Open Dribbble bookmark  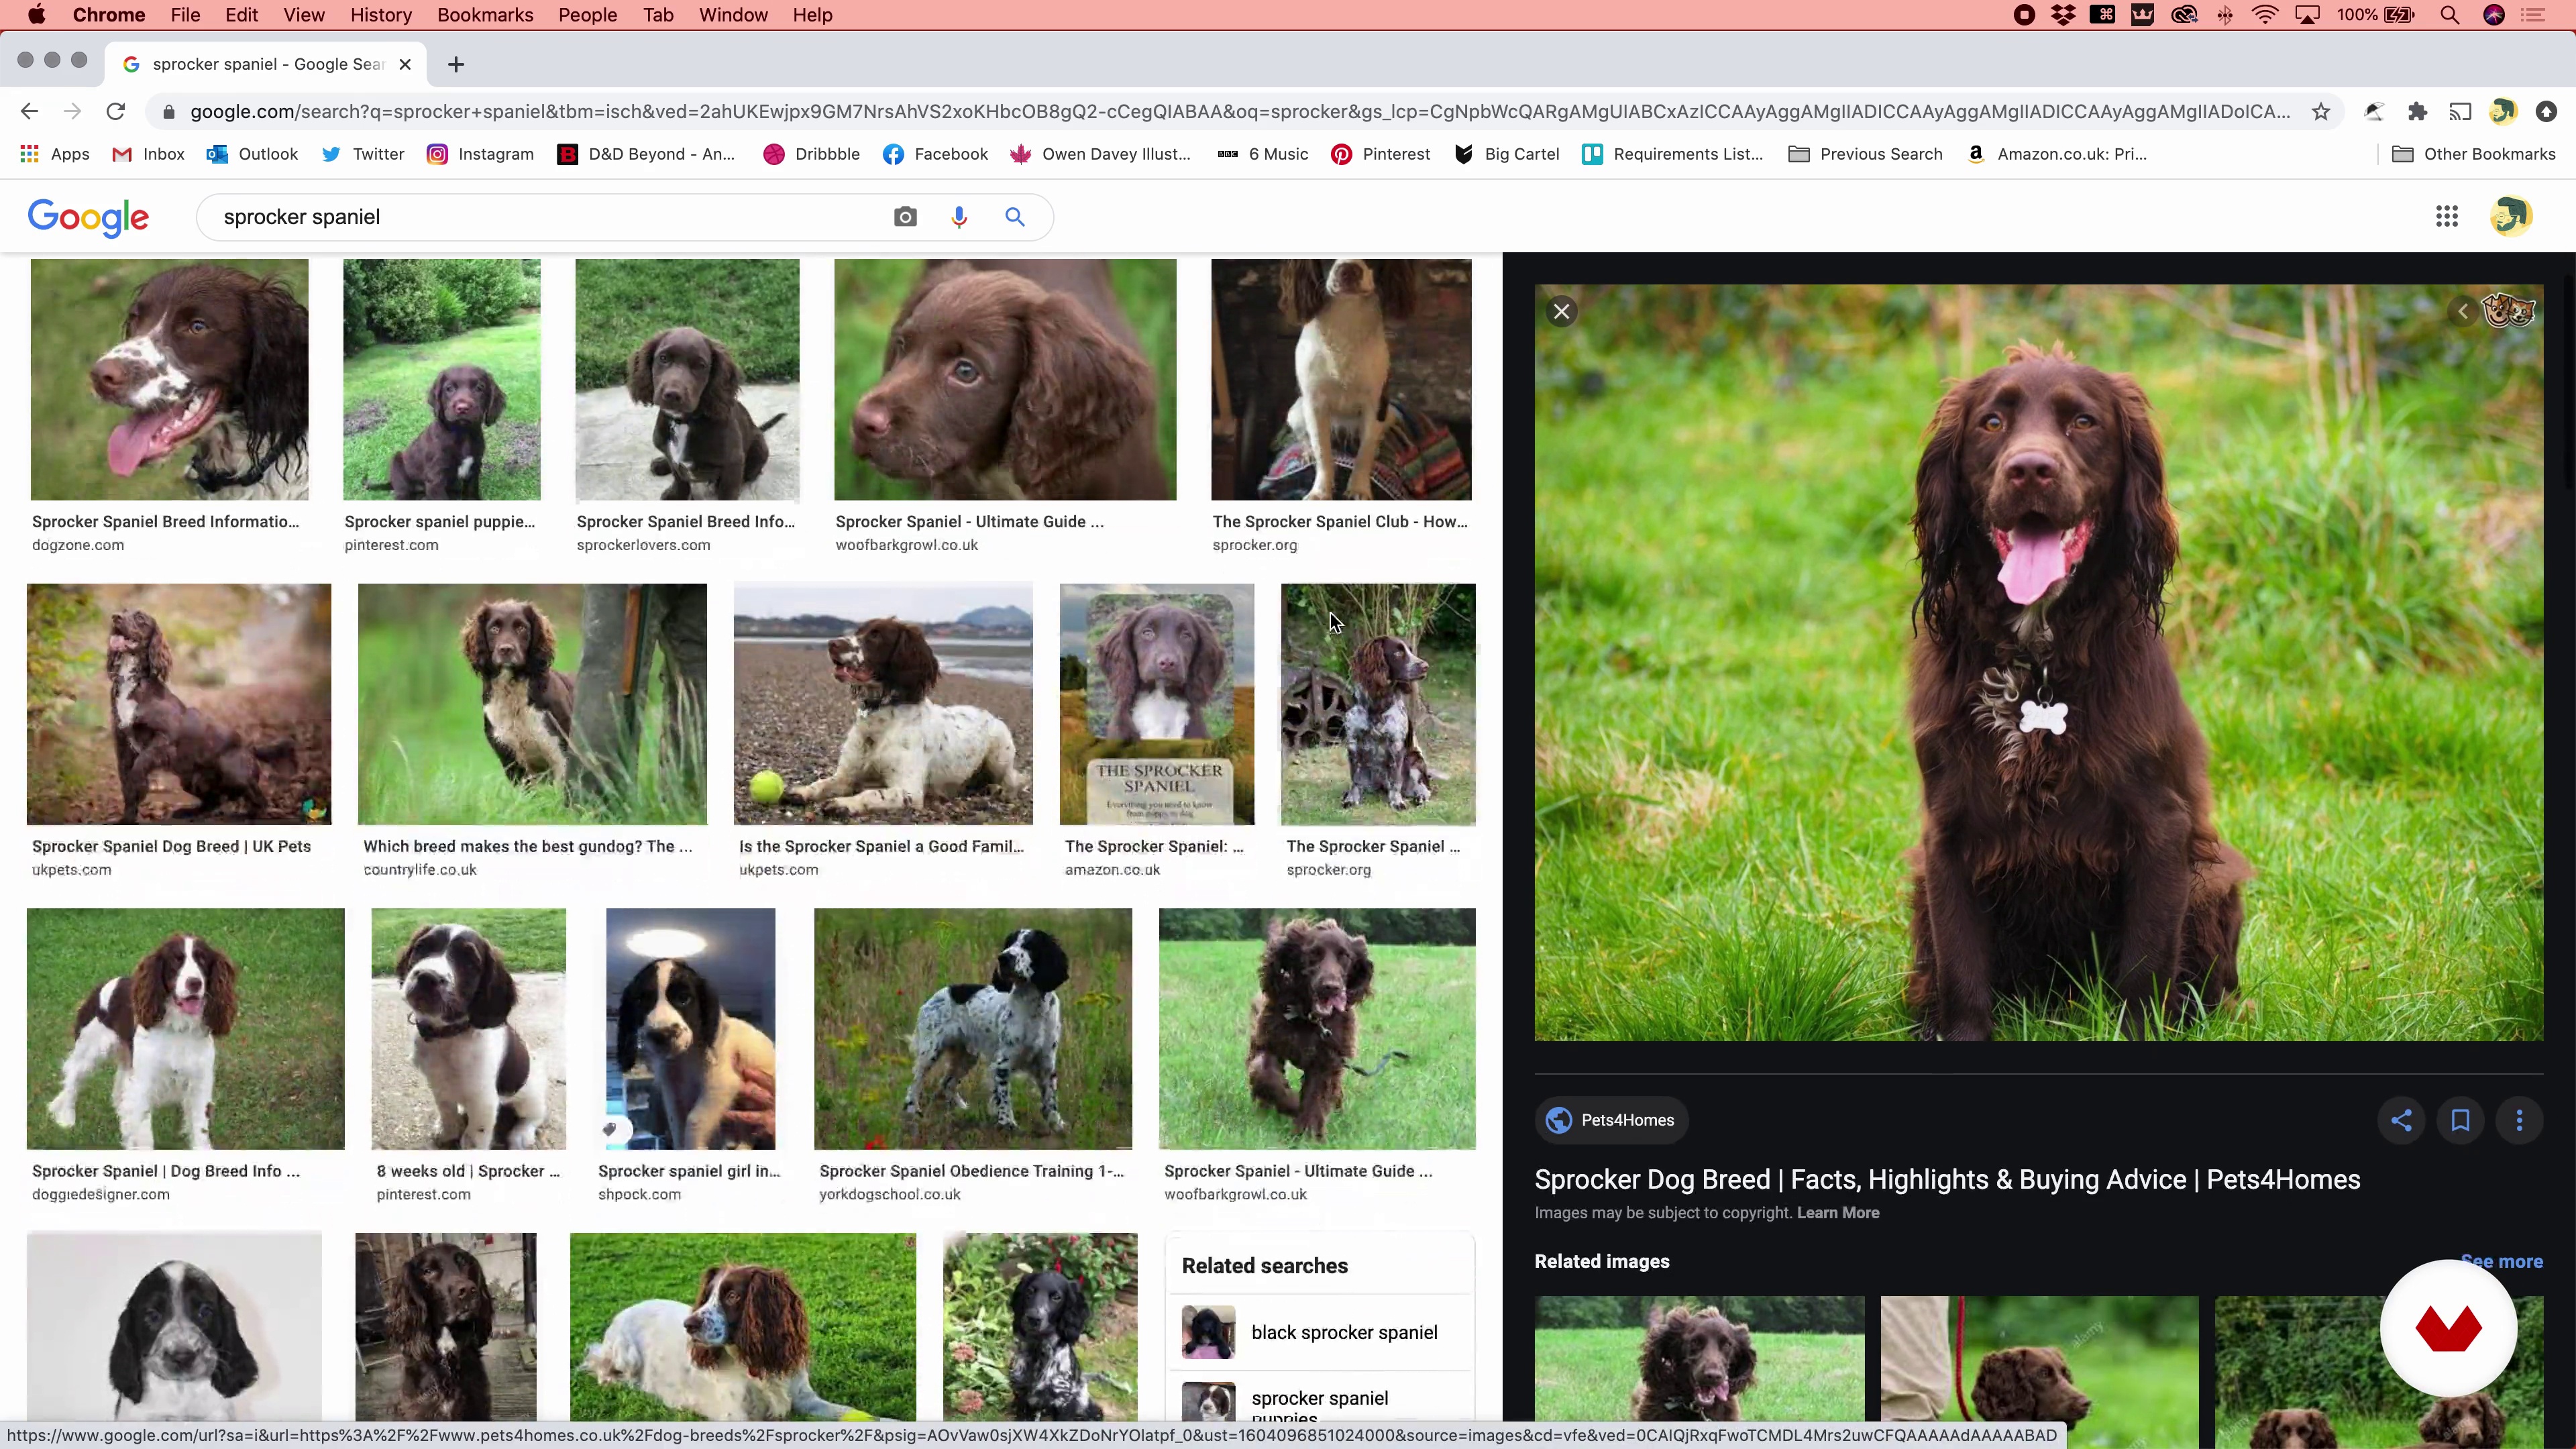coord(811,154)
